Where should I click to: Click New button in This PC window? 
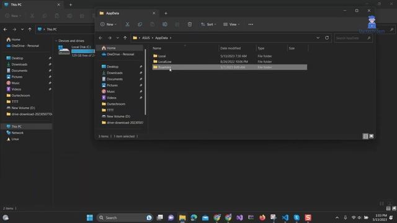tap(13, 16)
